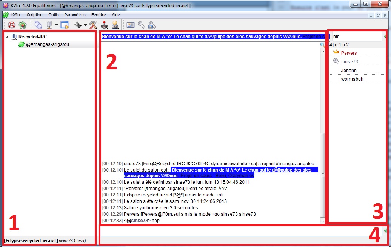Open the Paramètres menu
Viewport: 391px width, 247px height.
pos(75,15)
